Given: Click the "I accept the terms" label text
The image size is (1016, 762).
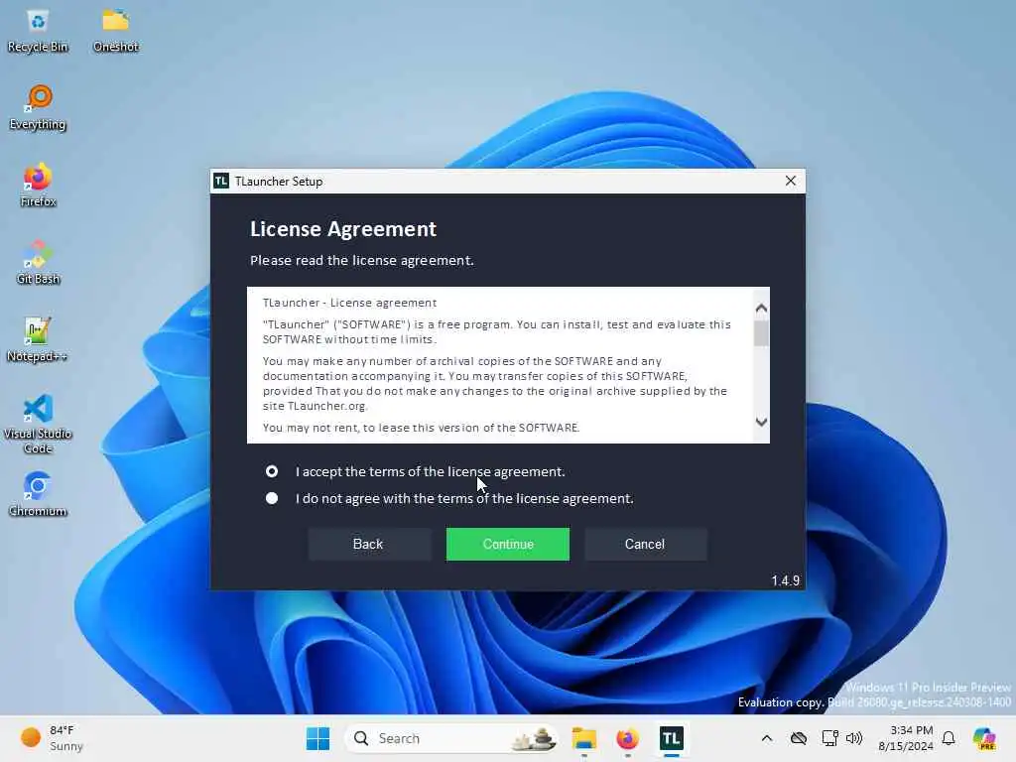Looking at the screenshot, I should coord(431,471).
